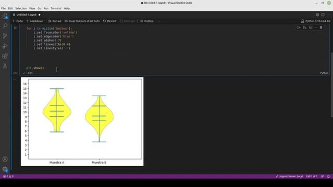Execute cell and below icon in cell toolbar
The image size is (333, 187).
coord(305,28)
